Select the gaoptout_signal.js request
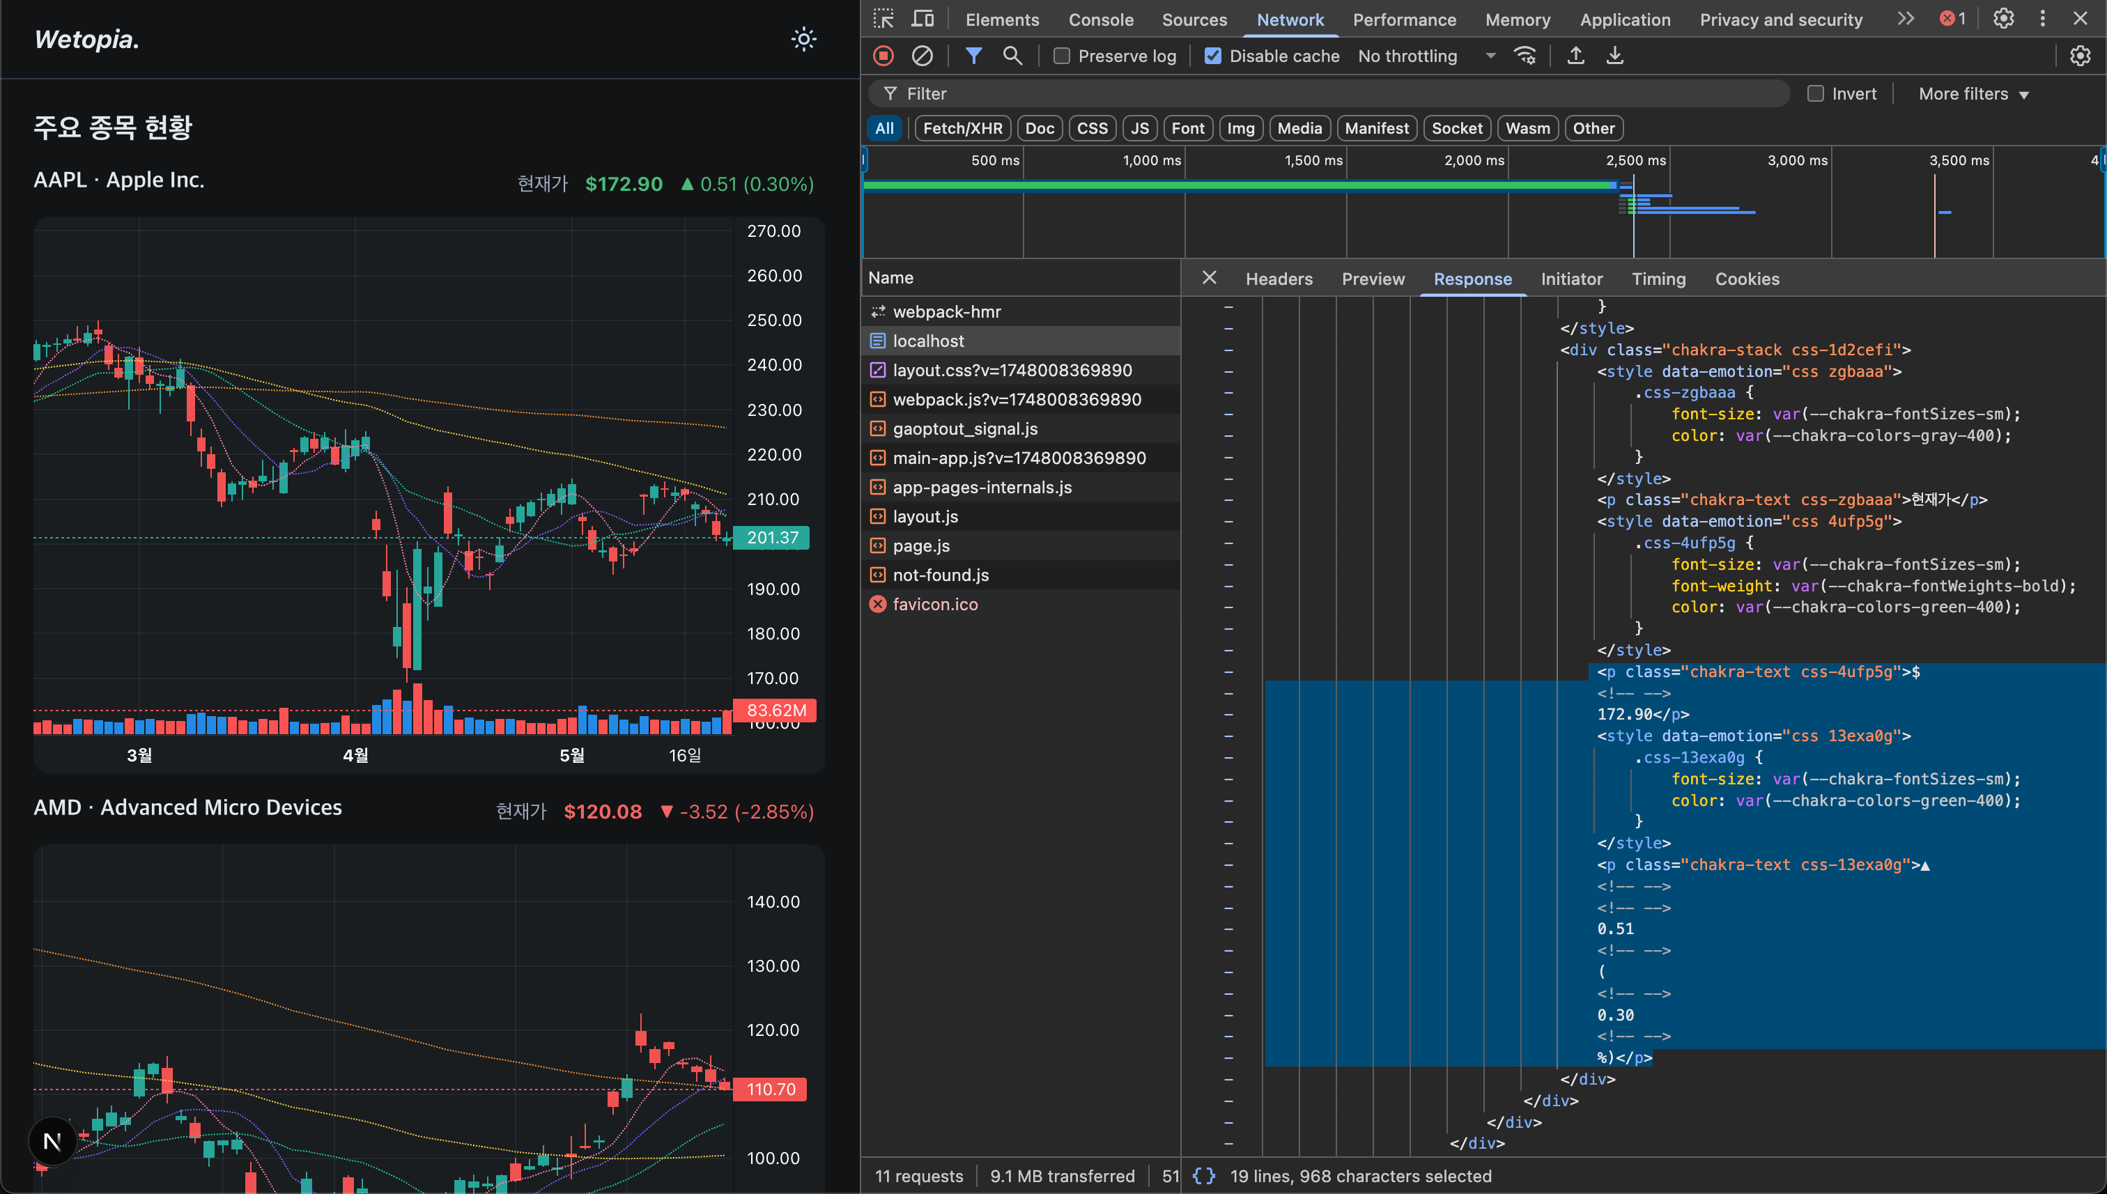 coord(1021,429)
